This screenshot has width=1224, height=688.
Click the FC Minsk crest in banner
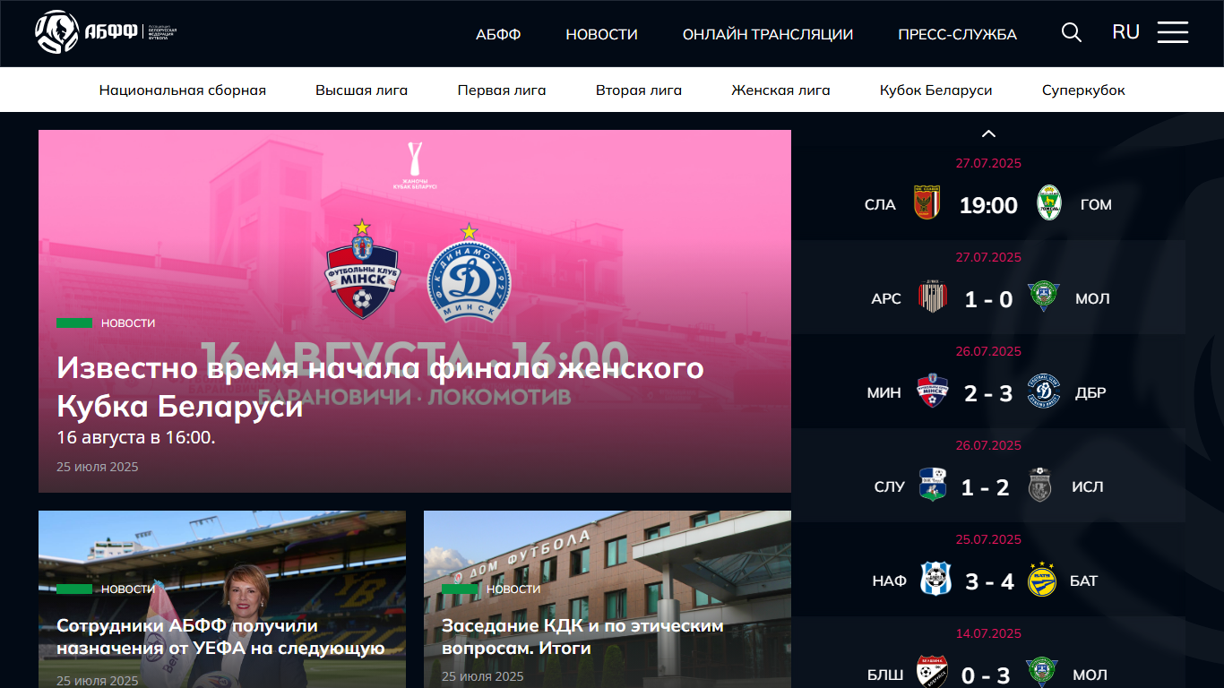362,269
